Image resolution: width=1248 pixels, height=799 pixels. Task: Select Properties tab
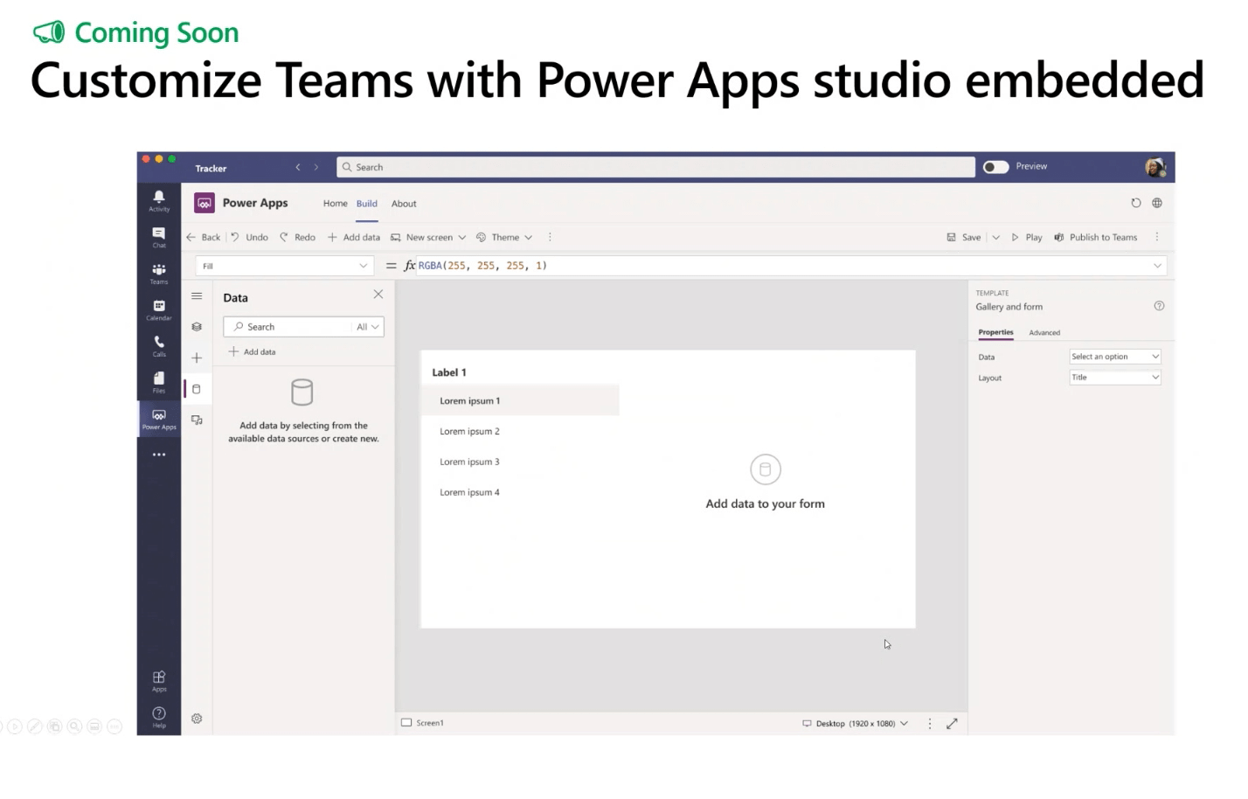[995, 332]
